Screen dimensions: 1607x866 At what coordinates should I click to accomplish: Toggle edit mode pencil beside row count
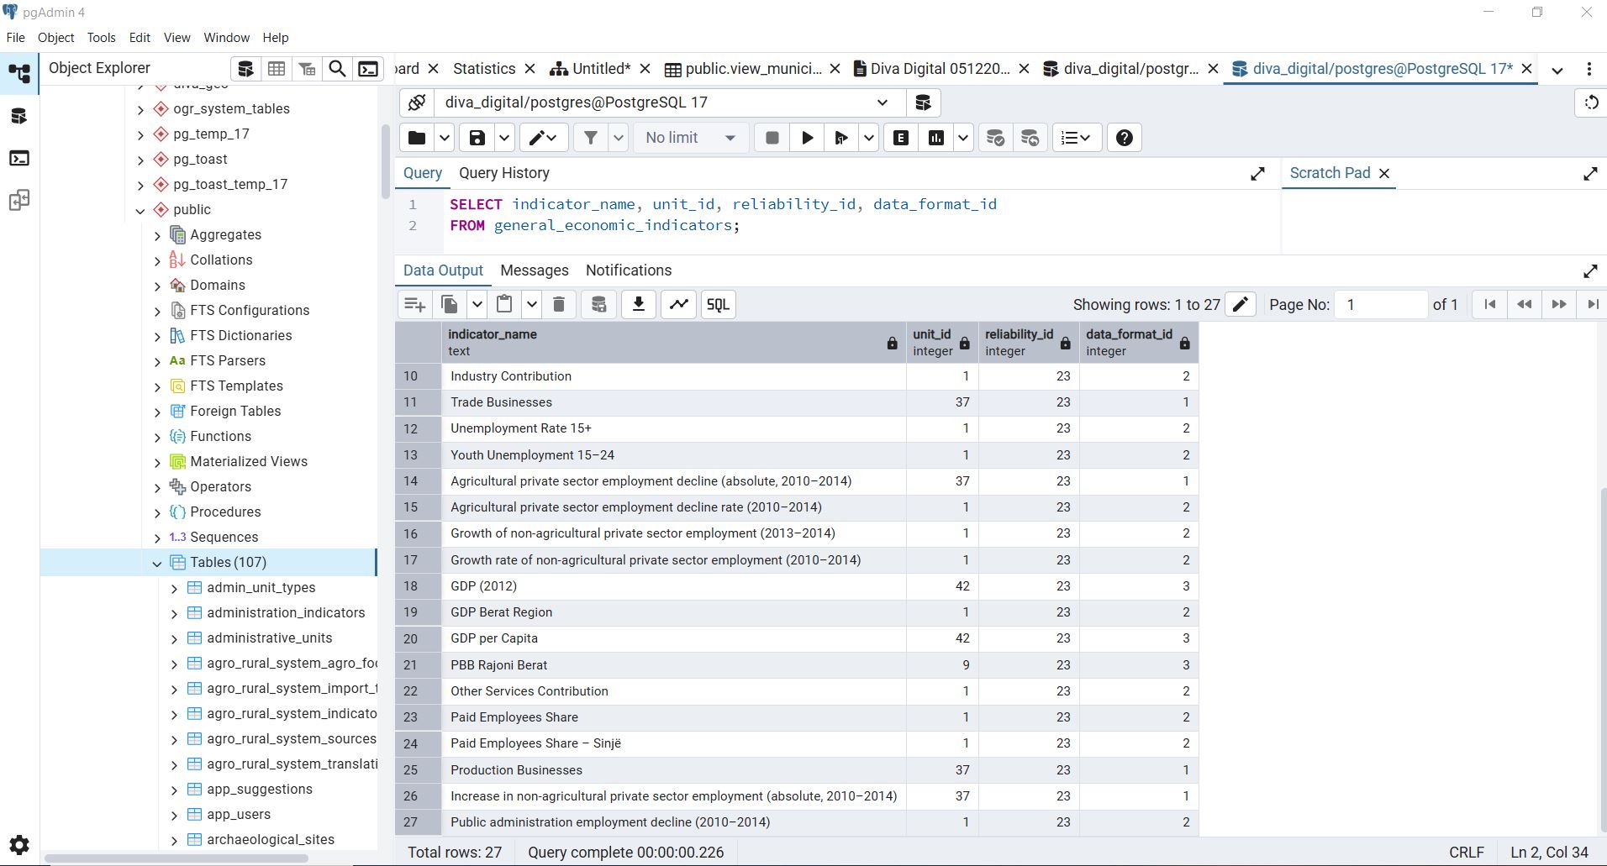click(1241, 304)
